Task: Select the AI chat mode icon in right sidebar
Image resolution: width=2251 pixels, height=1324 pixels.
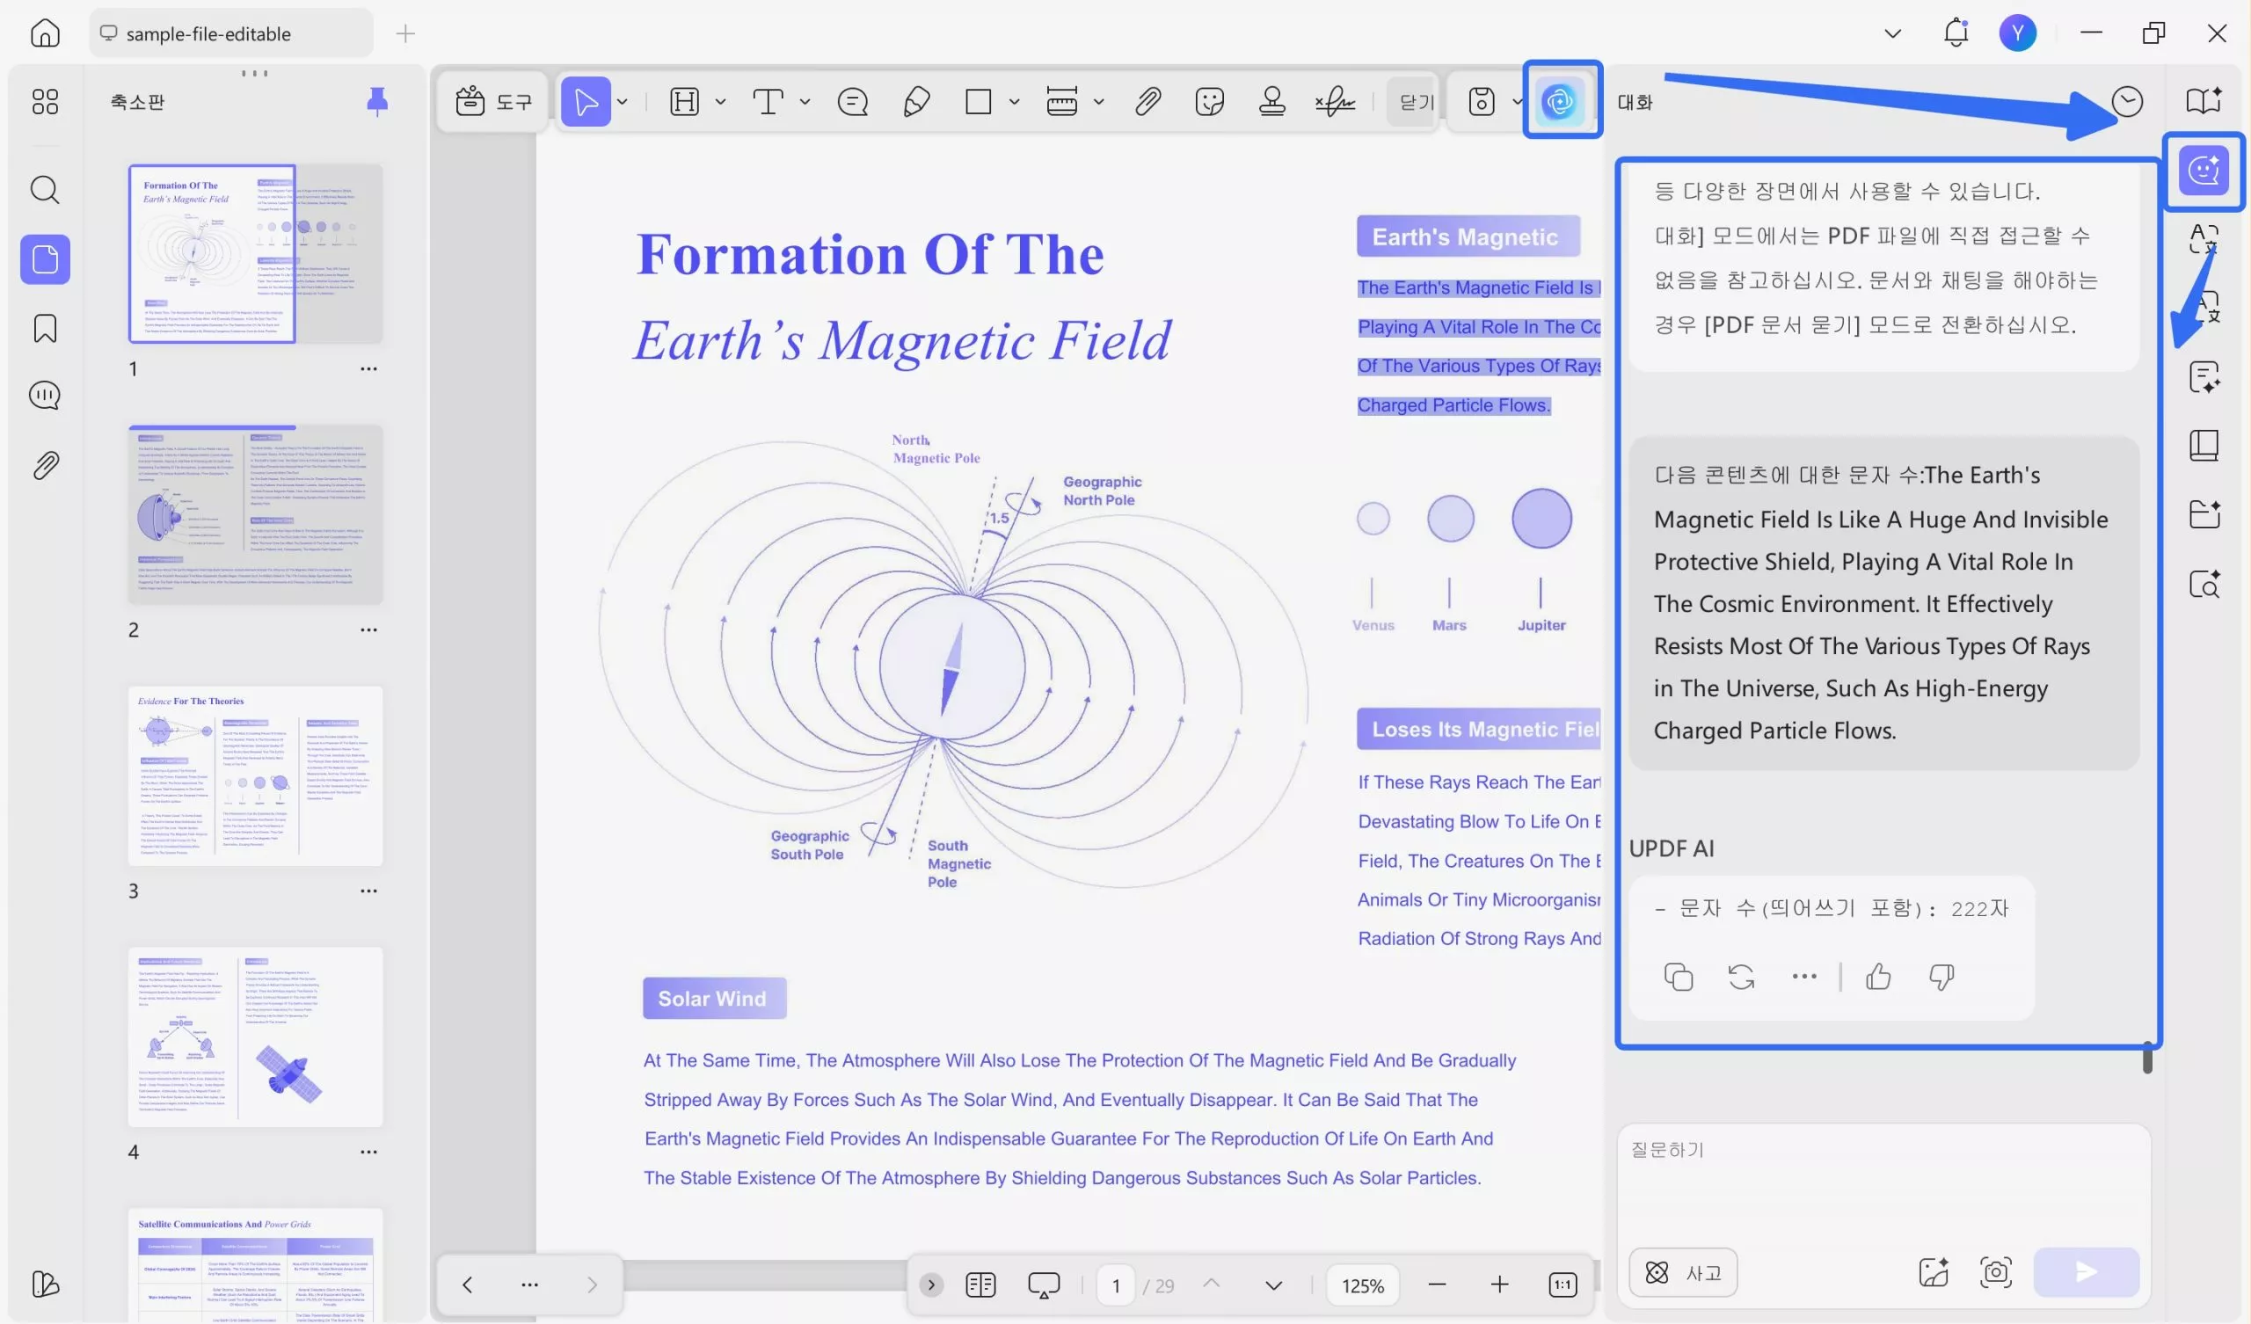Action: 2204,170
